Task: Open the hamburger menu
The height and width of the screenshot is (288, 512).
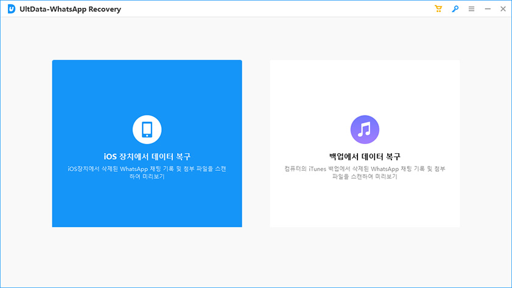Action: [x=471, y=9]
